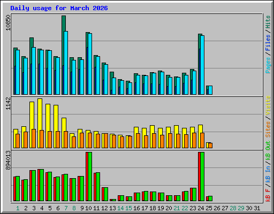Click day label 10 on the axis
The height and width of the screenshot is (214, 274).
point(88,208)
